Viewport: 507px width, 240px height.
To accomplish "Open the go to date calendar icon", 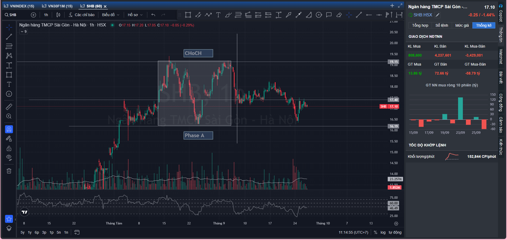I will tap(77, 232).
